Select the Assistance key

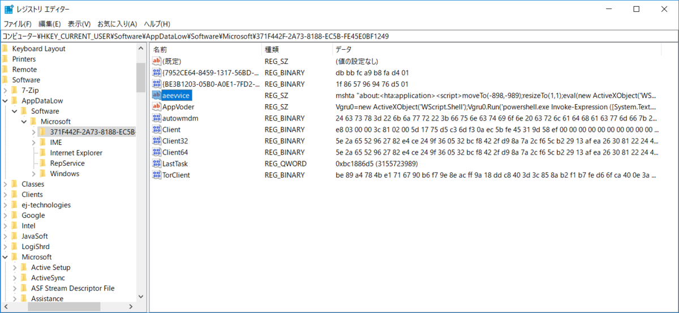click(x=47, y=298)
